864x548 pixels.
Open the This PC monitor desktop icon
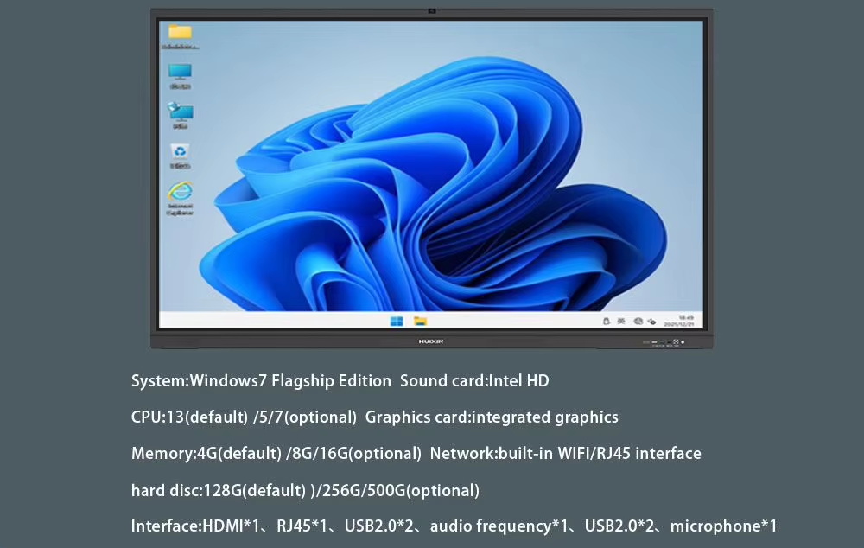tap(180, 73)
